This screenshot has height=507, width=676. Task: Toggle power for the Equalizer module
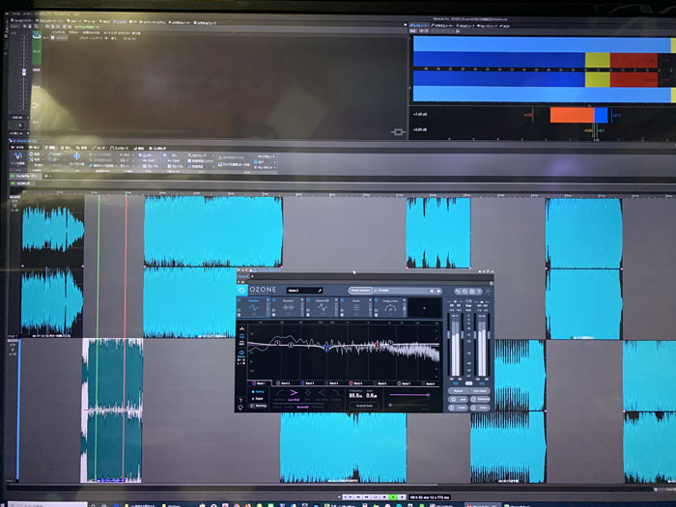click(239, 300)
